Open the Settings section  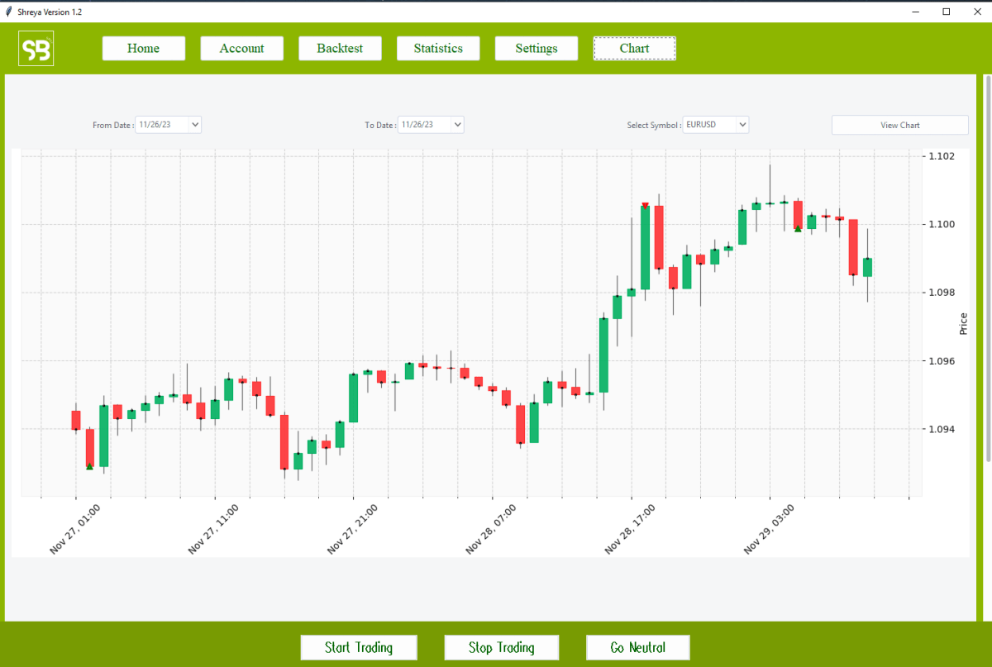pos(536,48)
